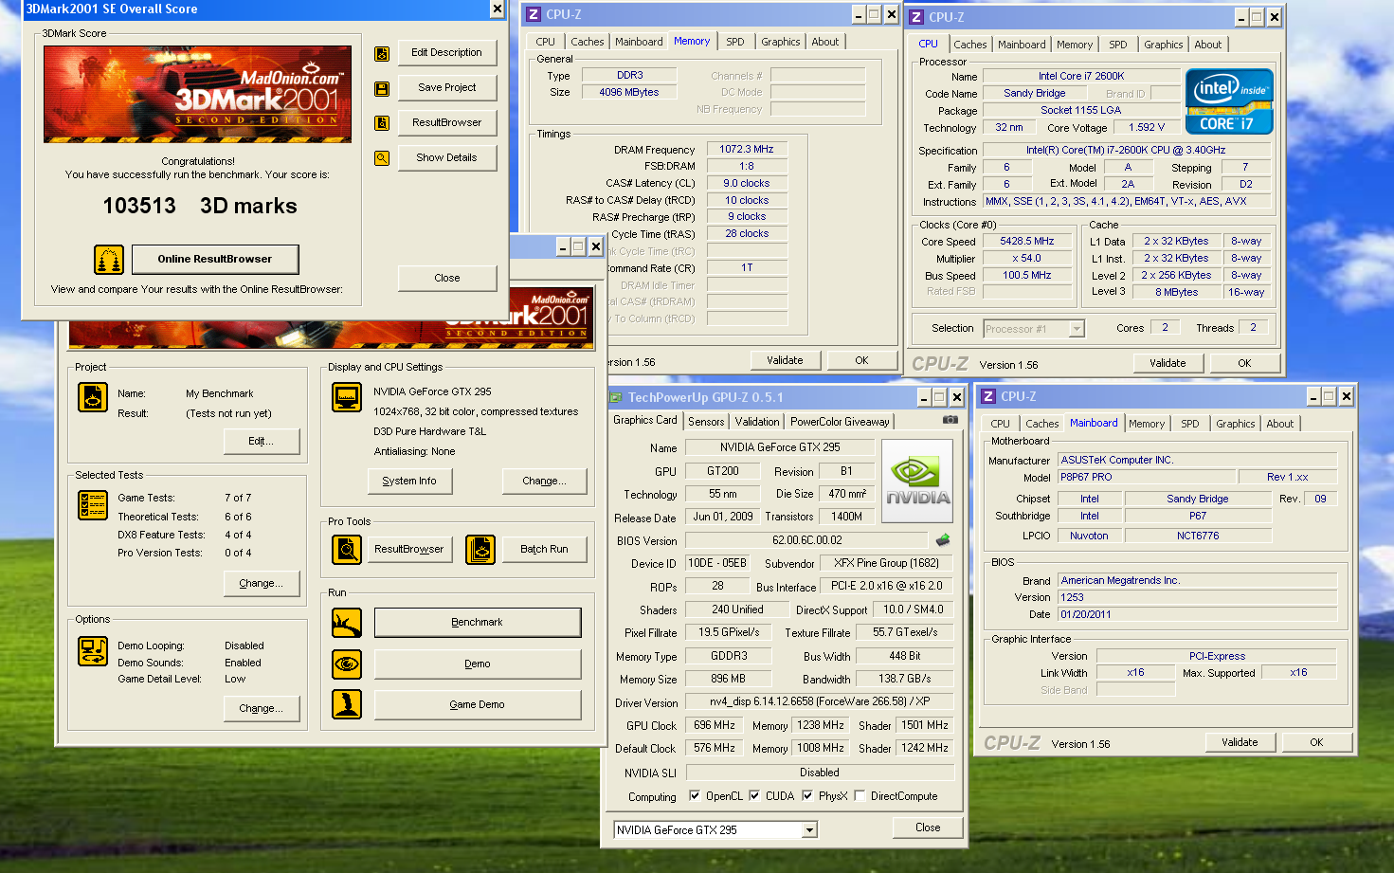Screen dimensions: 1394x873
Task: Click the icon beside ResultBrowser in the score window
Action: [382, 123]
